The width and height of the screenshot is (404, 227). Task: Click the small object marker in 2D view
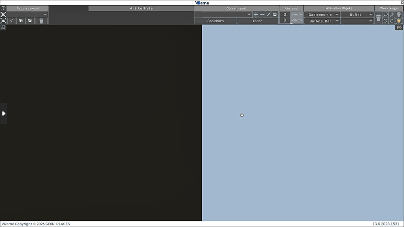242,115
